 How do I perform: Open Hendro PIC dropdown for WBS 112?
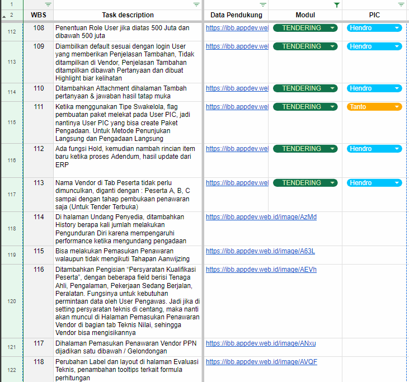[397, 149]
